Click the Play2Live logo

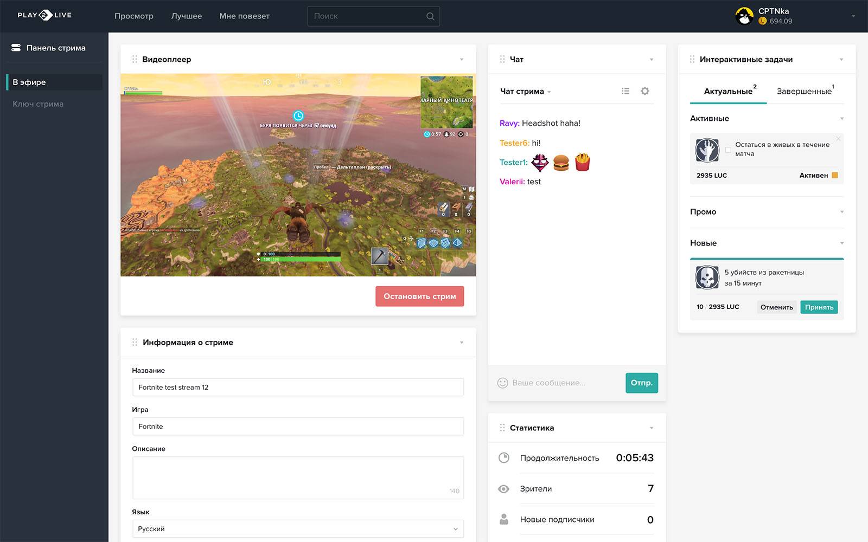(44, 15)
